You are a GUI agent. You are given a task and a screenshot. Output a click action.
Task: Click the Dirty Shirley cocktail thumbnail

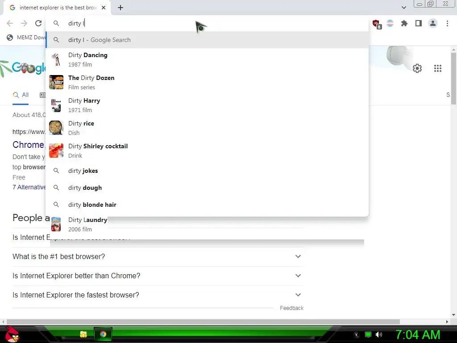point(56,151)
